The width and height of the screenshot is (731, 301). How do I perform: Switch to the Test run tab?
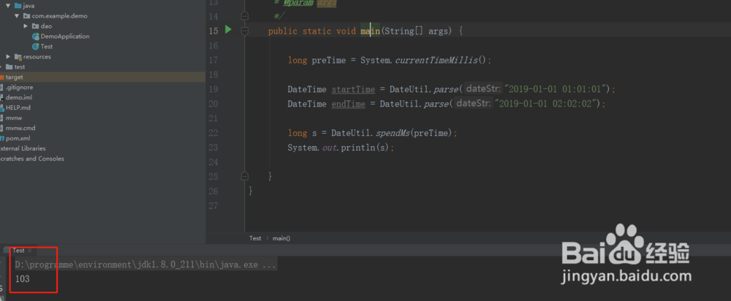18,251
